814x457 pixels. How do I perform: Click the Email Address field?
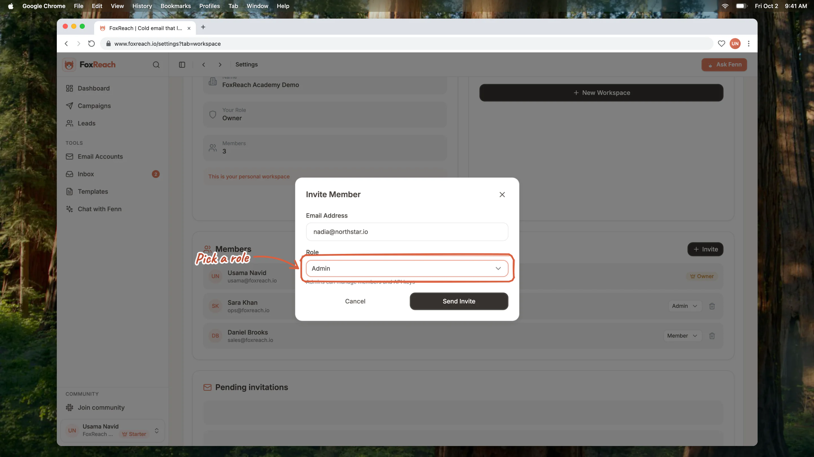tap(407, 232)
